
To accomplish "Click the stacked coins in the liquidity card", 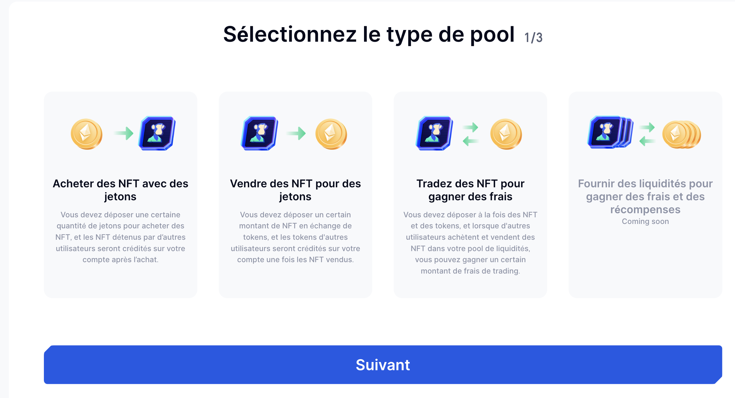I will point(681,135).
